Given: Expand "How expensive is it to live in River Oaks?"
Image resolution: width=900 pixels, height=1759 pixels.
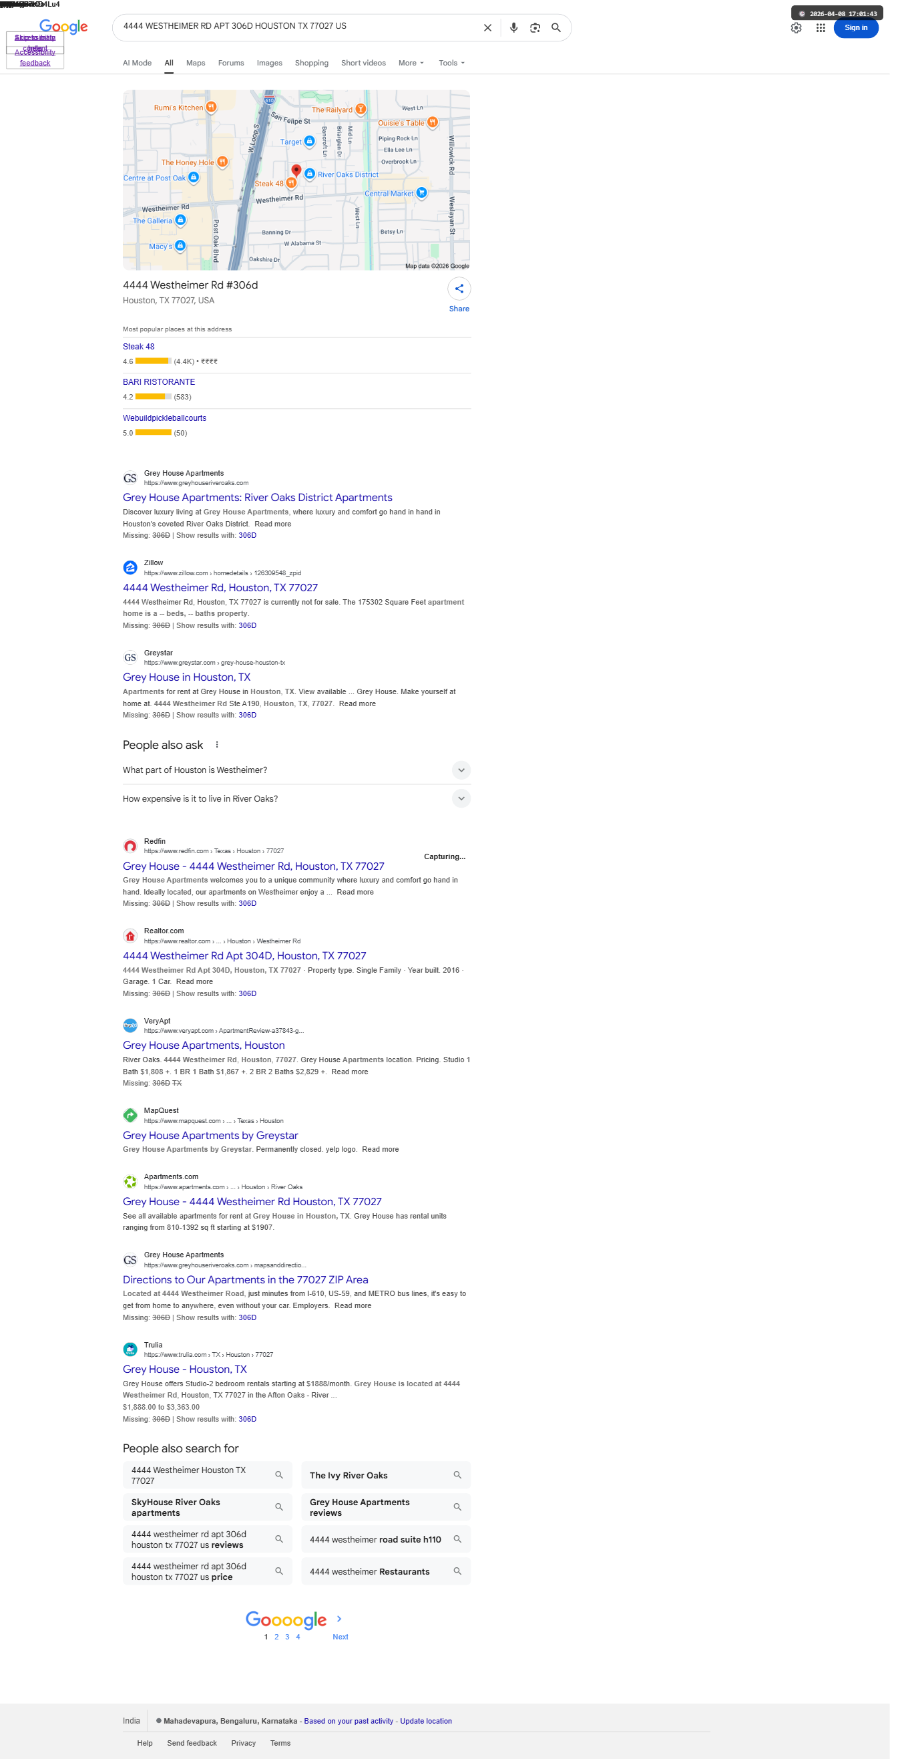Looking at the screenshot, I should pos(297,798).
